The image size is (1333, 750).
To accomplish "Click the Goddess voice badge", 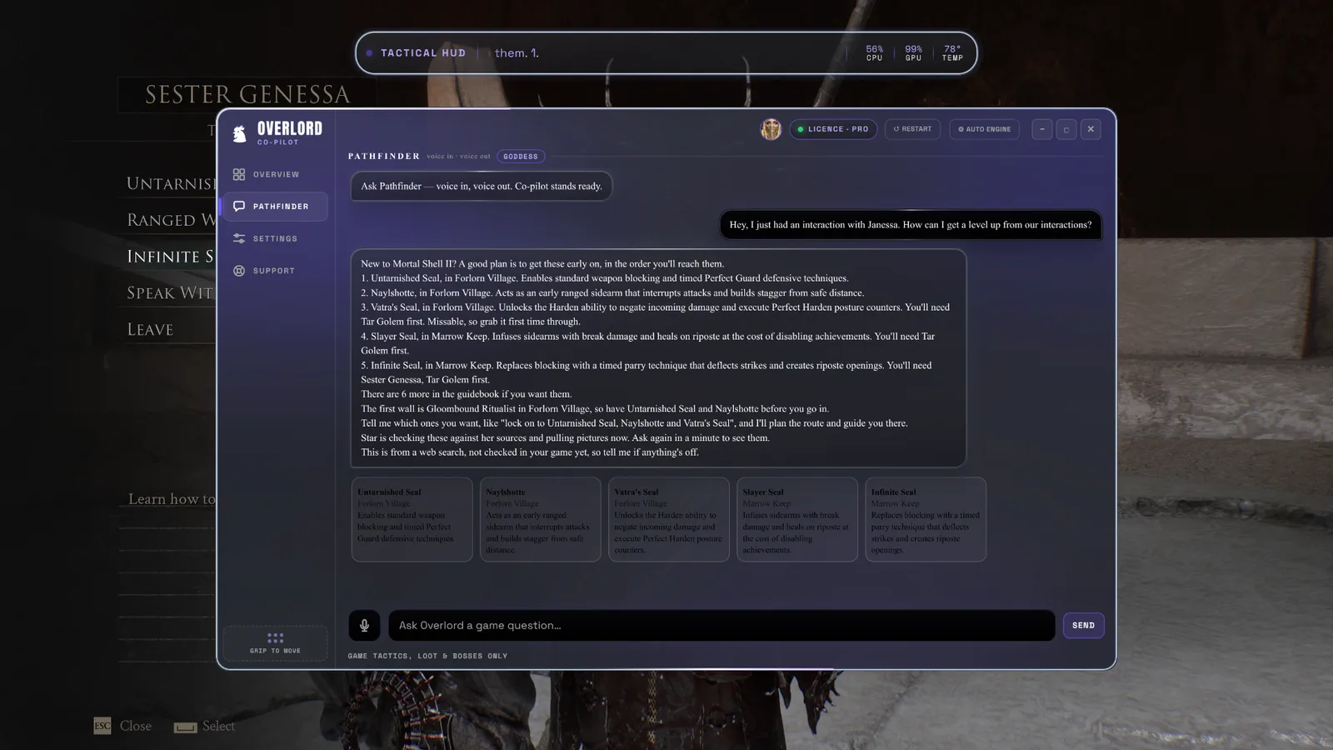I will 521,157.
